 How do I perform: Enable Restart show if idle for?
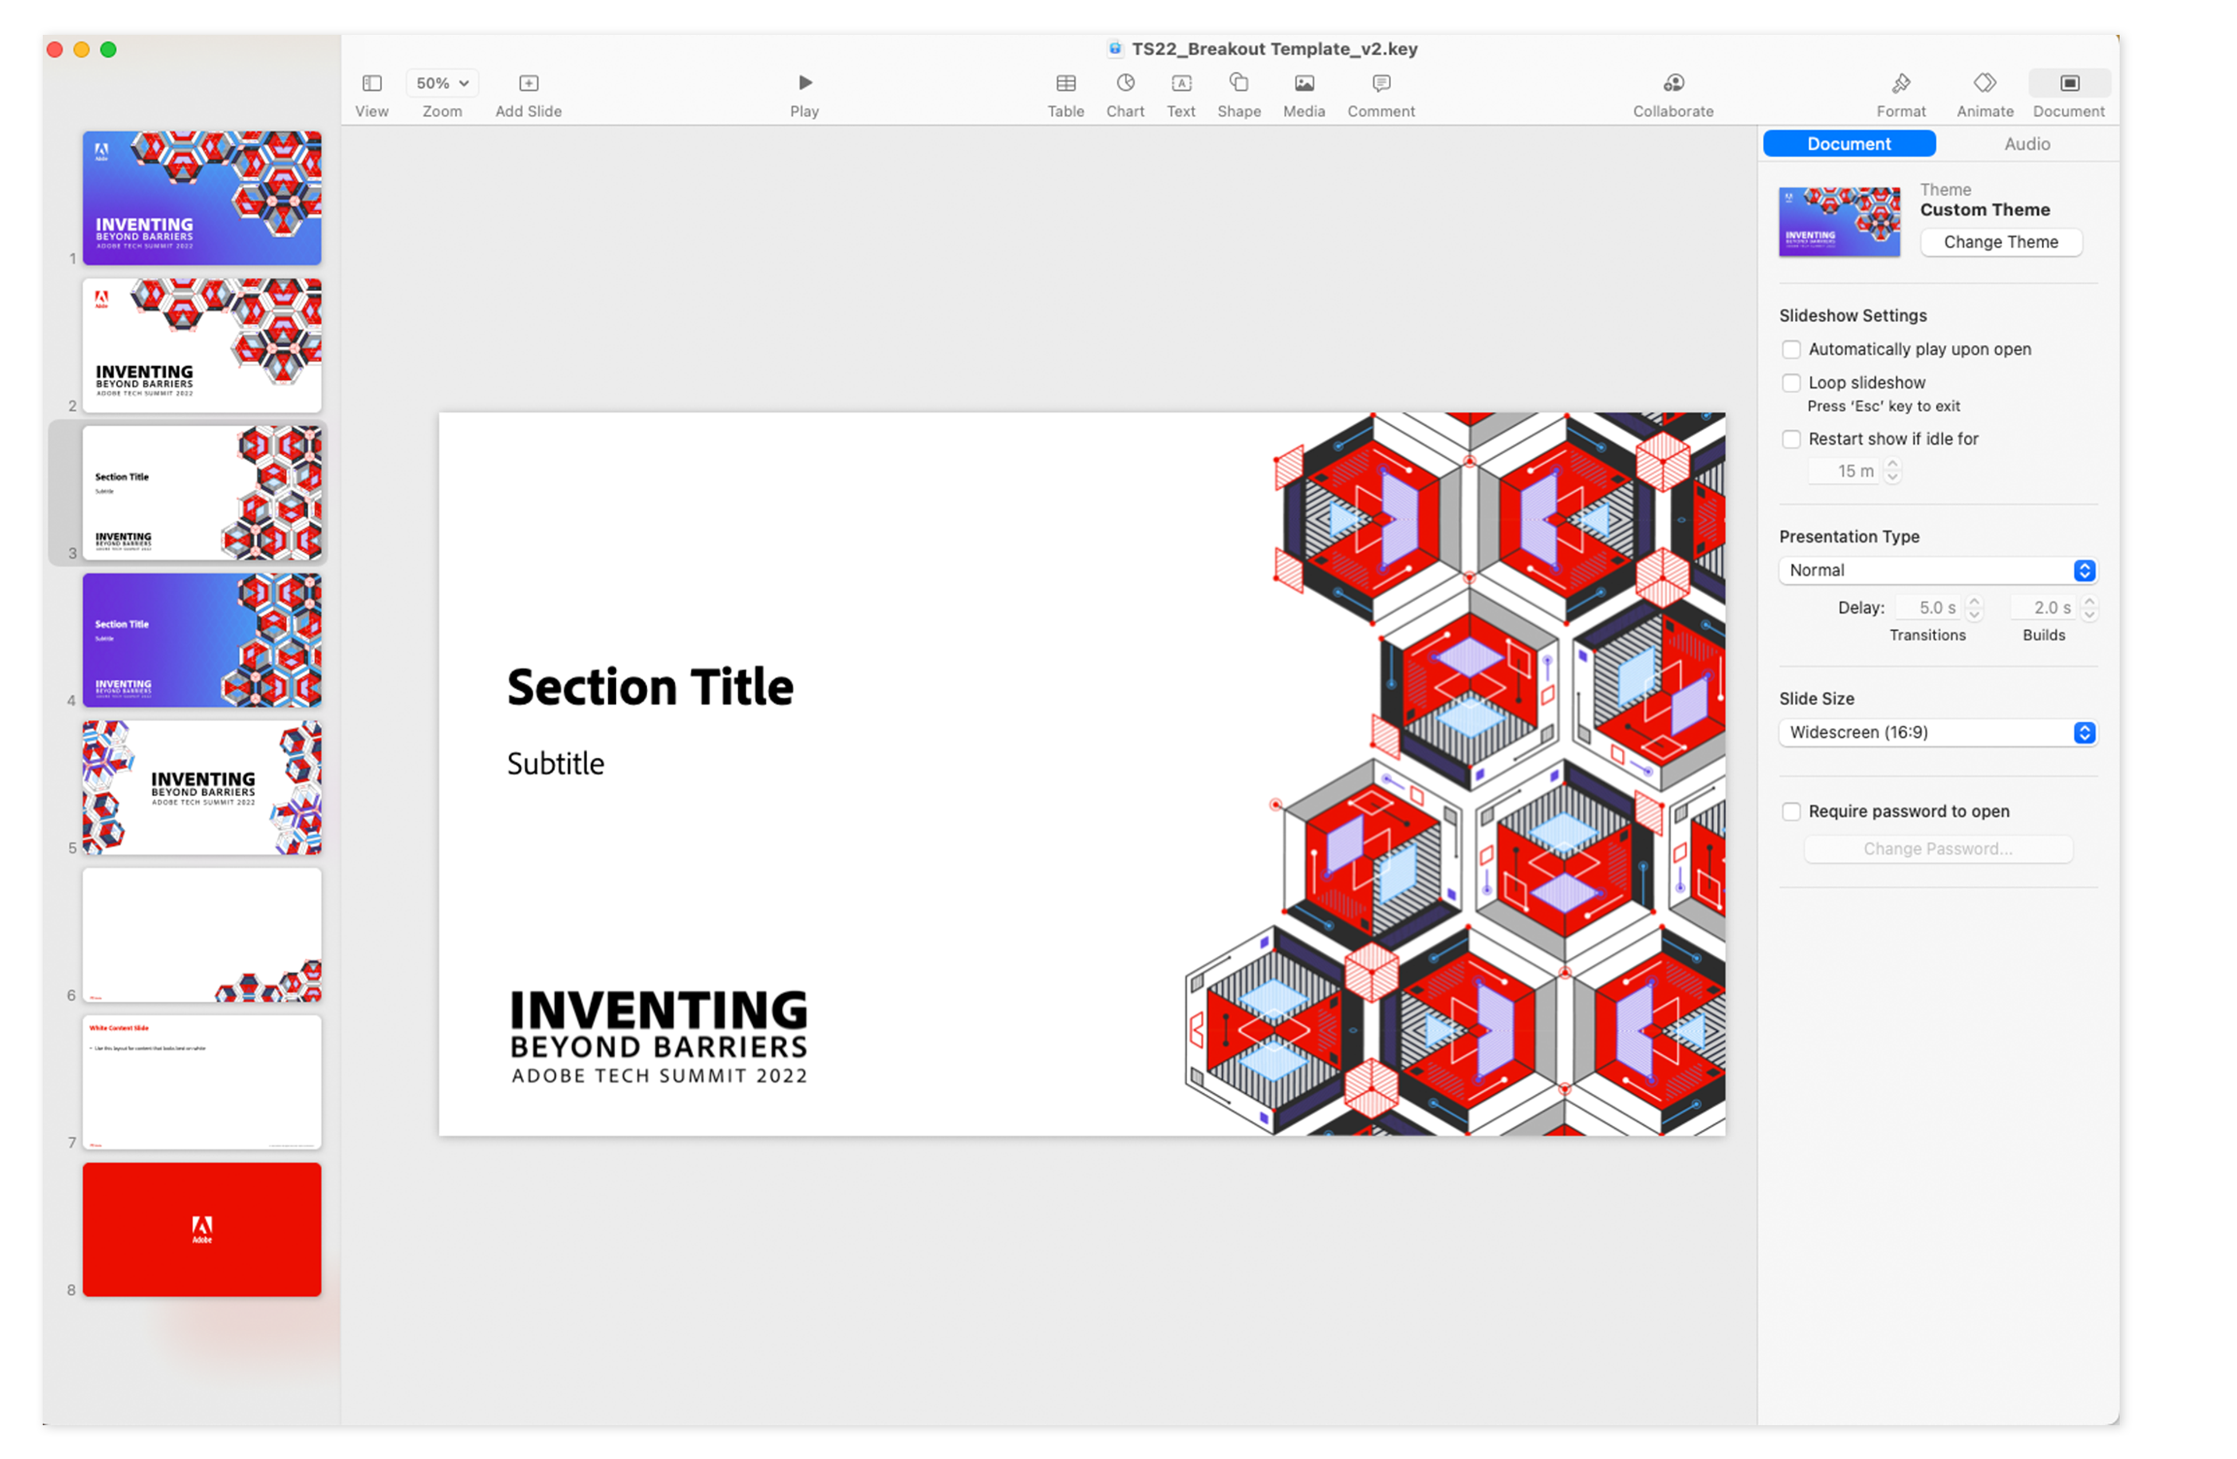tap(1791, 440)
